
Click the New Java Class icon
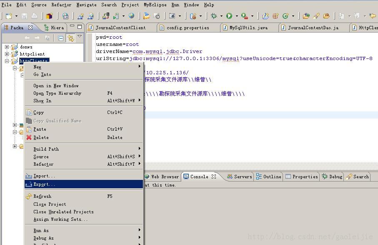click(285, 16)
